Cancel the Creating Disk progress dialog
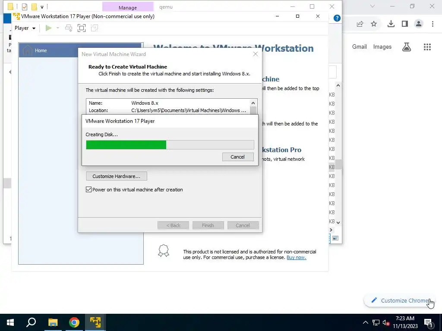The width and height of the screenshot is (442, 331). [238, 157]
